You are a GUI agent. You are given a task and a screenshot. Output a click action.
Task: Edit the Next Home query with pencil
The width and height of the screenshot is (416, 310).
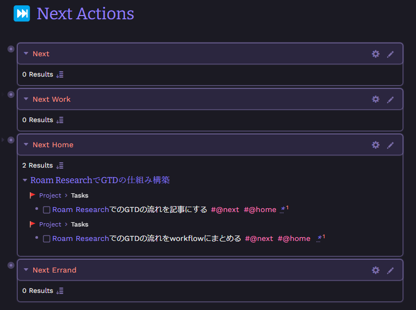pyautogui.click(x=390, y=146)
